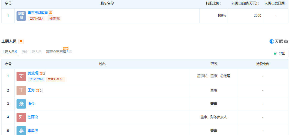290x135 pixels.
Task: Click the 导出 export button
Action: pyautogui.click(x=280, y=53)
